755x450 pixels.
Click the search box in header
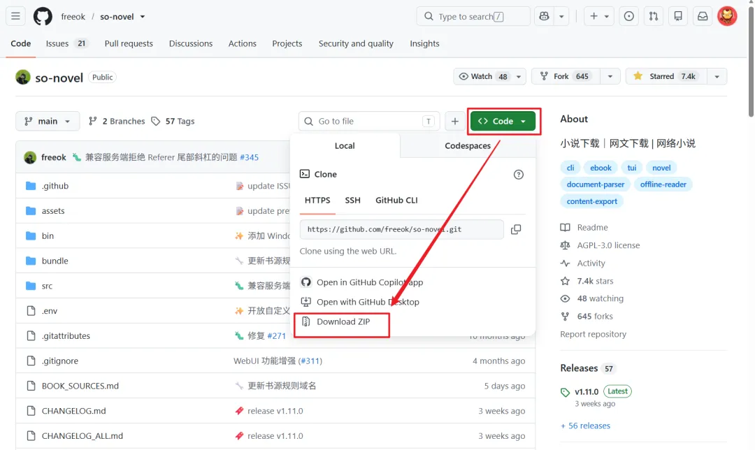pos(473,16)
